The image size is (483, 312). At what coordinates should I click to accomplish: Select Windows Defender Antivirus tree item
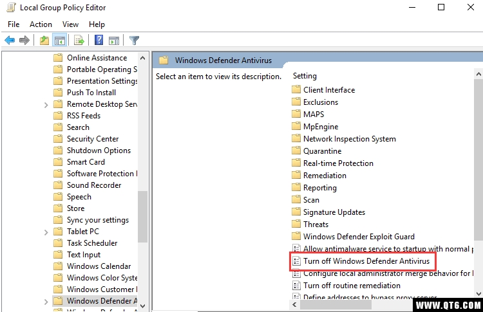[95, 301]
